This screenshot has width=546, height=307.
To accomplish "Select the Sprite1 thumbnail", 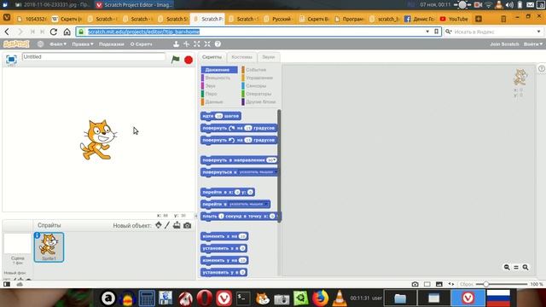I will (49, 247).
